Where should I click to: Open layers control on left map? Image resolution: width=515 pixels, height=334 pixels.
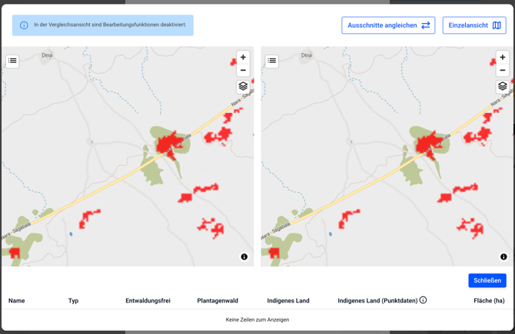[x=243, y=87]
